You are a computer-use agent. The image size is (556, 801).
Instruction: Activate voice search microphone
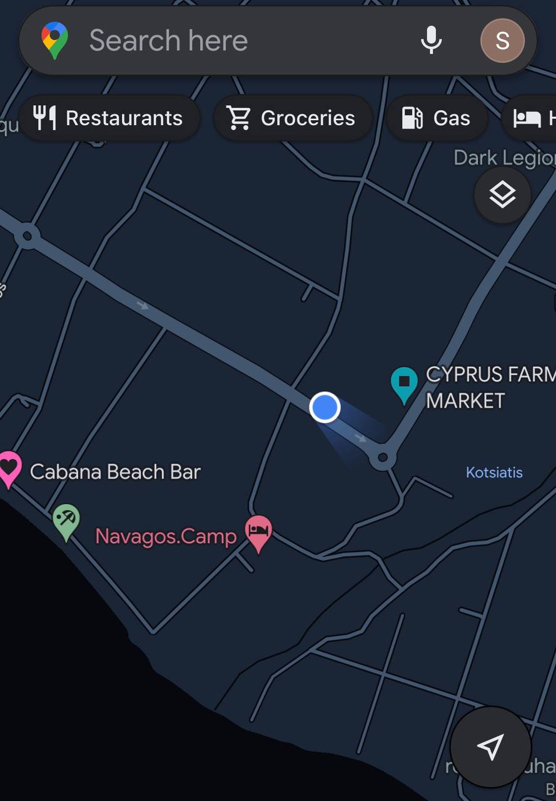tap(431, 41)
